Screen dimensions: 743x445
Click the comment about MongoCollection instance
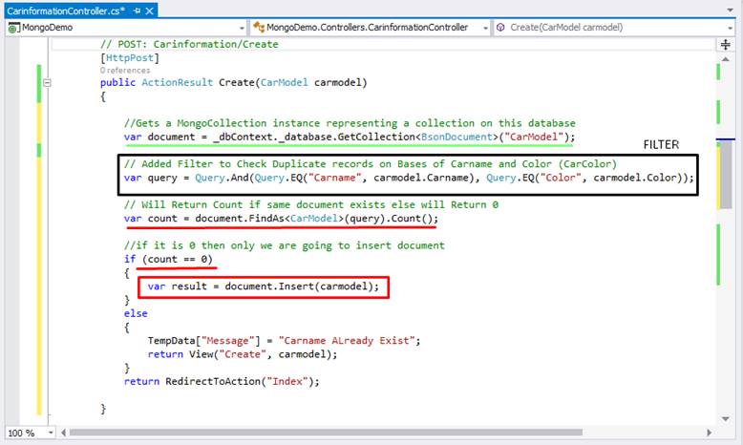tap(350, 123)
